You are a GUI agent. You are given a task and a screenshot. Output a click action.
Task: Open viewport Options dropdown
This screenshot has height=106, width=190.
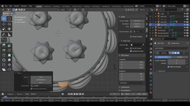click(143, 10)
